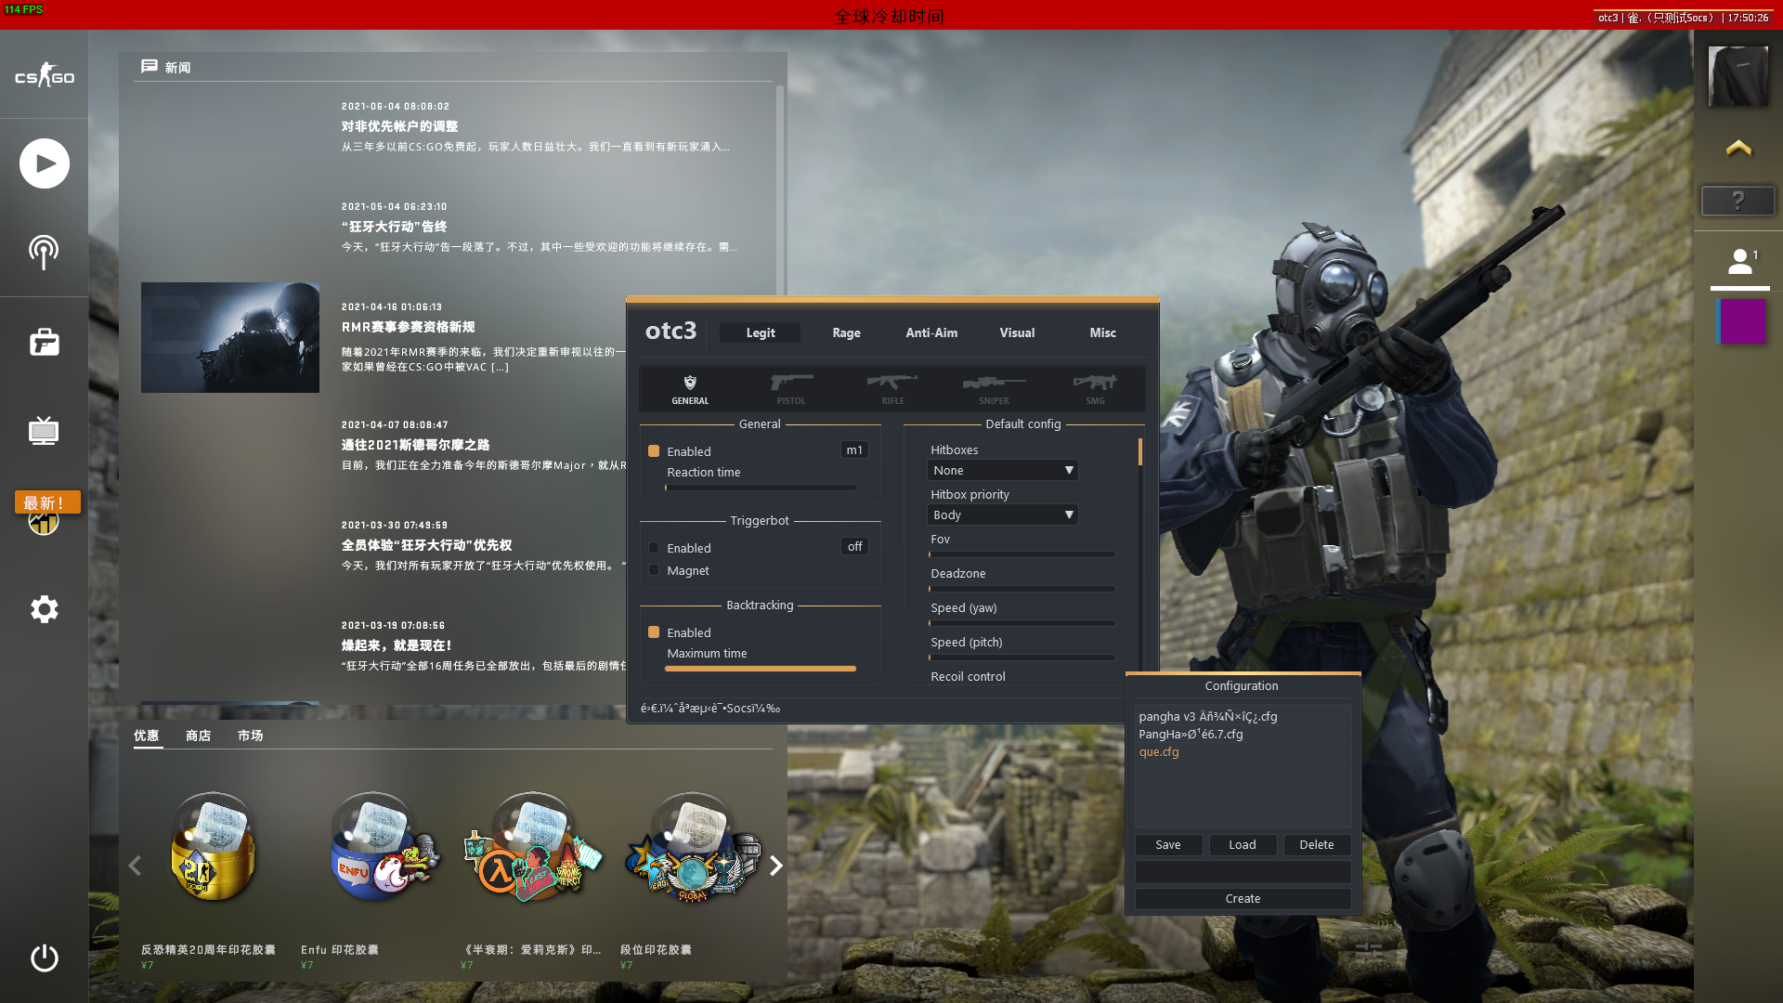Expand the Hitboxes dropdown selector
The height and width of the screenshot is (1003, 1783).
pyautogui.click(x=1002, y=470)
